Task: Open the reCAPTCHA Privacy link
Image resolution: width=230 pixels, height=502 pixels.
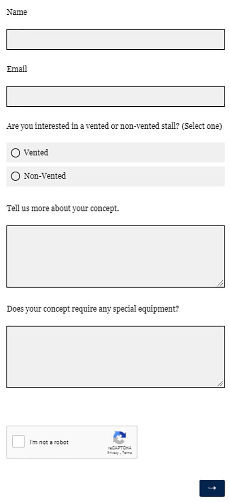Action: click(112, 453)
